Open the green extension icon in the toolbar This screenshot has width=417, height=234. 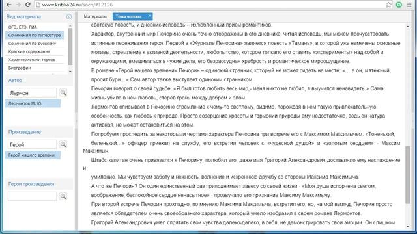pos(399,5)
